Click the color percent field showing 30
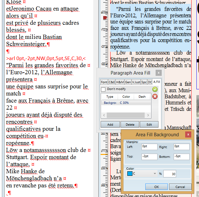Image resolution: width=199 pixels, height=197 pixels. pyautogui.click(x=170, y=174)
